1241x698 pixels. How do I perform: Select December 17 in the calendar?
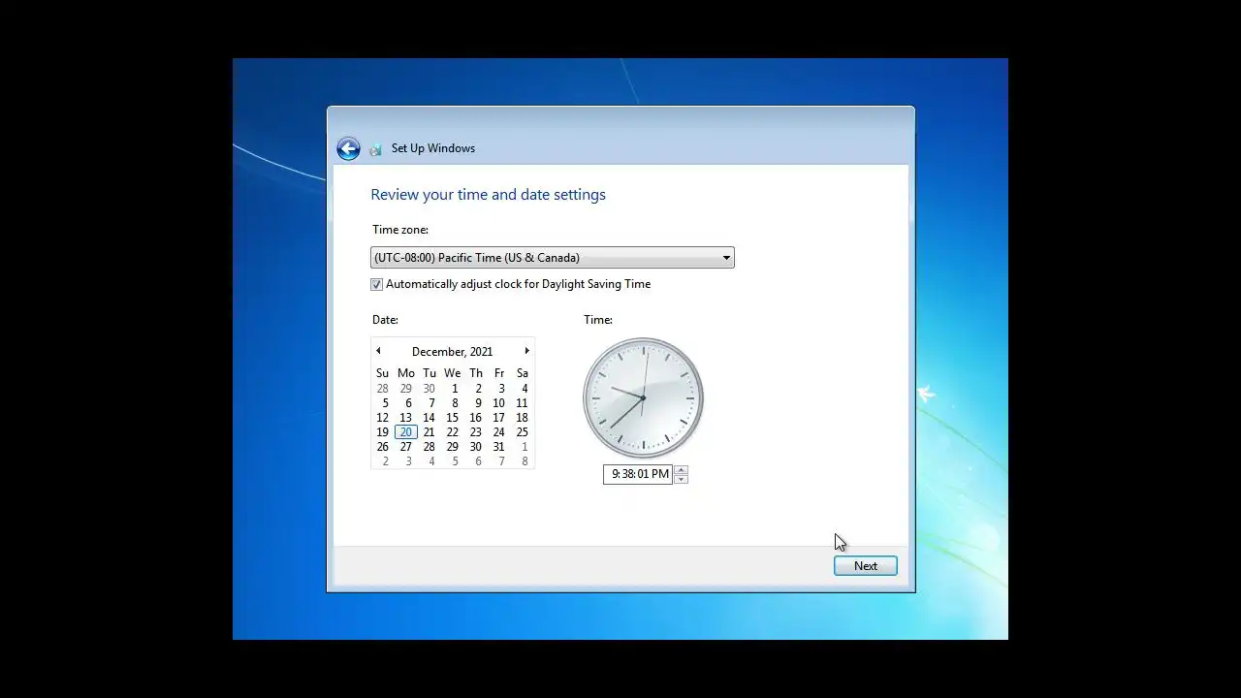498,418
